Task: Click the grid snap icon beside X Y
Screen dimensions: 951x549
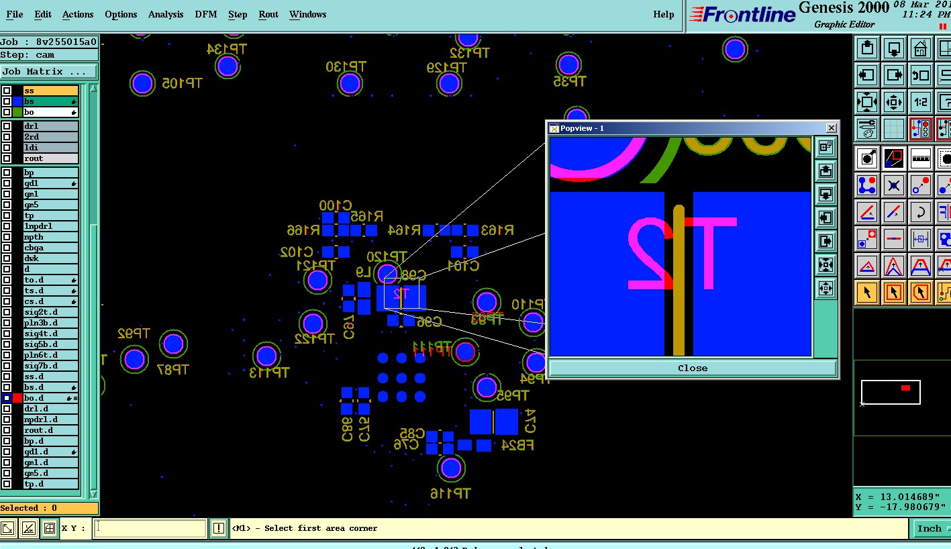Action: 50,529
